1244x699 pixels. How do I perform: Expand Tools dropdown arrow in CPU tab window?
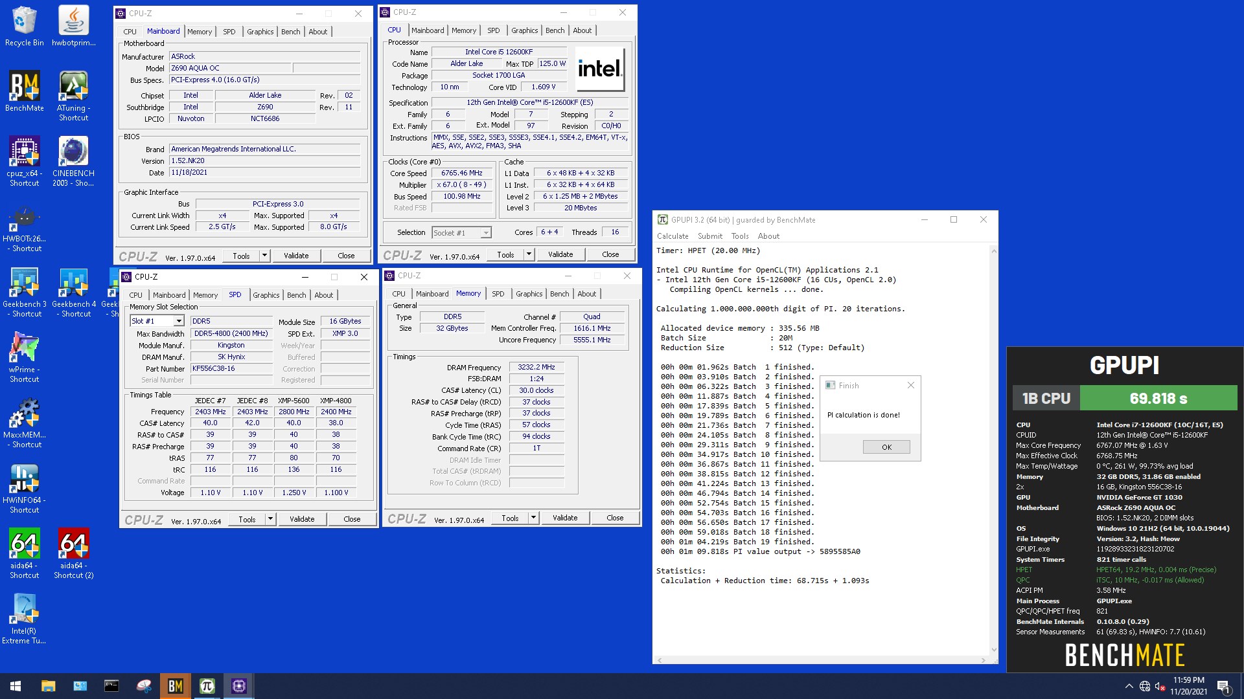click(x=529, y=254)
